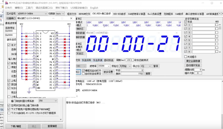
Task: Check 下次冷启动时 P3.2/P3.3 option
Action: [x=9, y=113]
